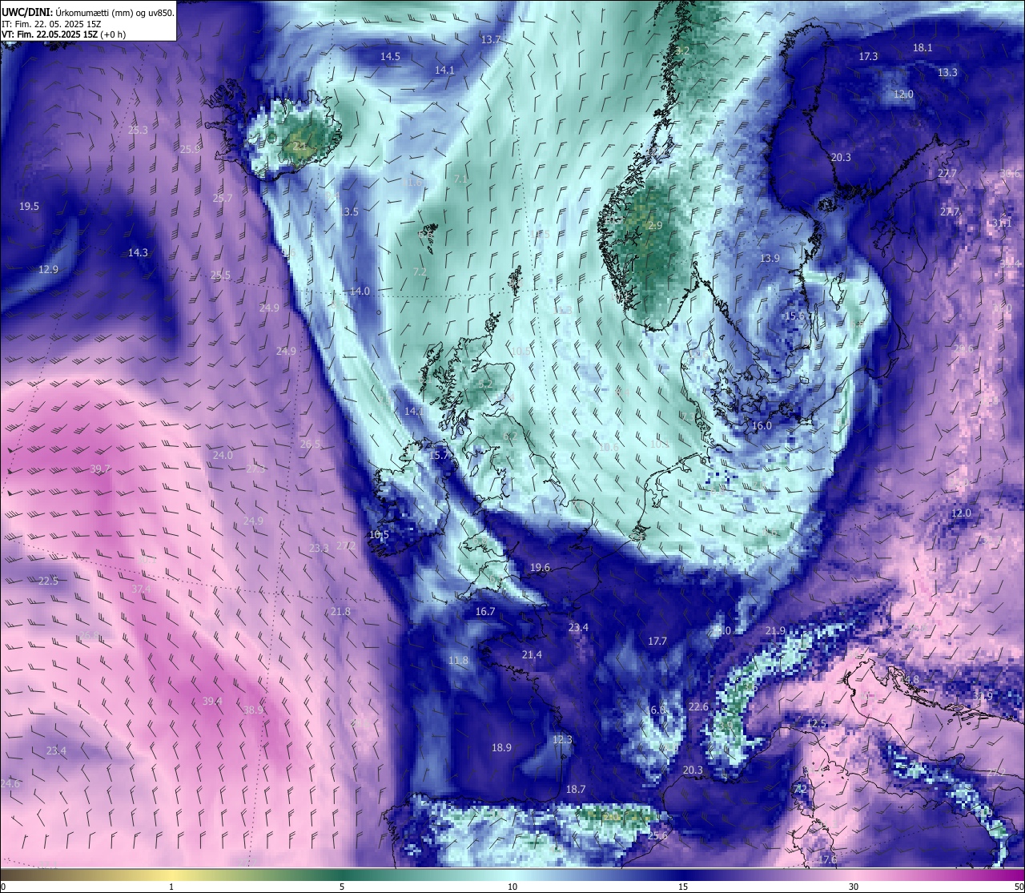Click the map value 14.3
The image size is (1025, 893).
coord(138,253)
